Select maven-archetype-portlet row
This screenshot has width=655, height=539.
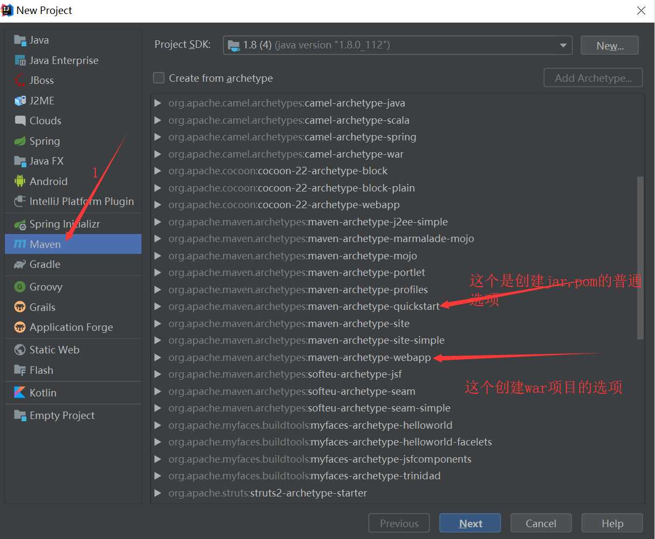coord(397,272)
